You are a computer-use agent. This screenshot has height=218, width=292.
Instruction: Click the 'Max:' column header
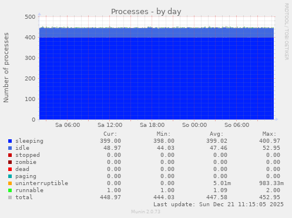pyautogui.click(x=269, y=134)
